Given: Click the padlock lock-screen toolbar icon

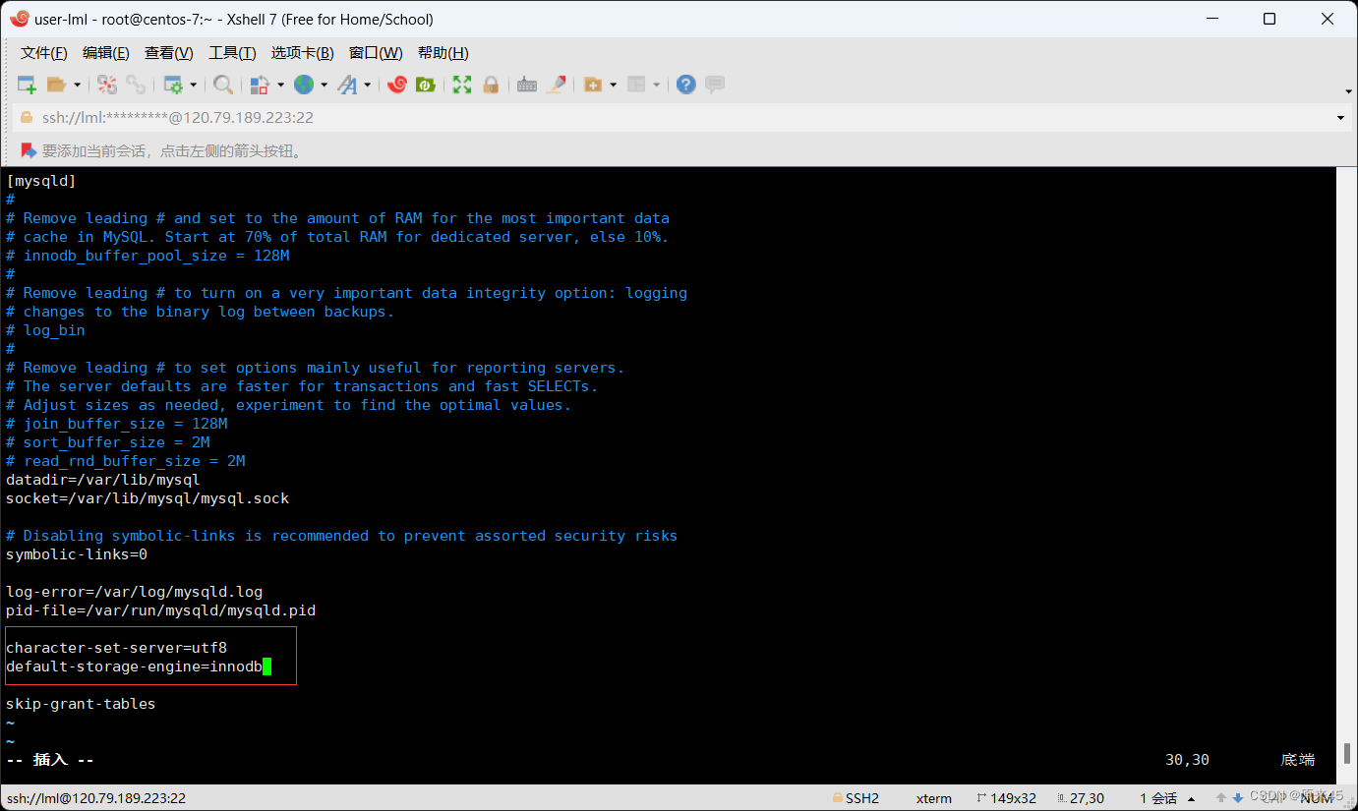Looking at the screenshot, I should click(490, 85).
